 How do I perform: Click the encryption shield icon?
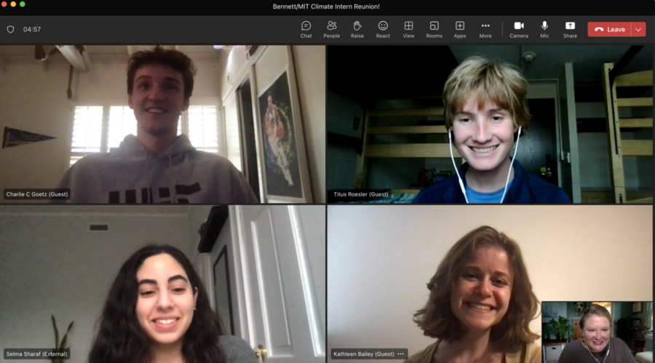(x=10, y=29)
